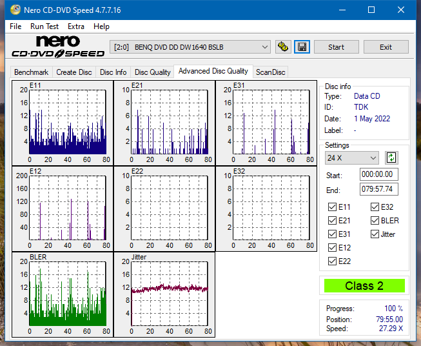Viewport: 421px width, 346px height.
Task: Click the green BLER graph
Action: coord(63,294)
